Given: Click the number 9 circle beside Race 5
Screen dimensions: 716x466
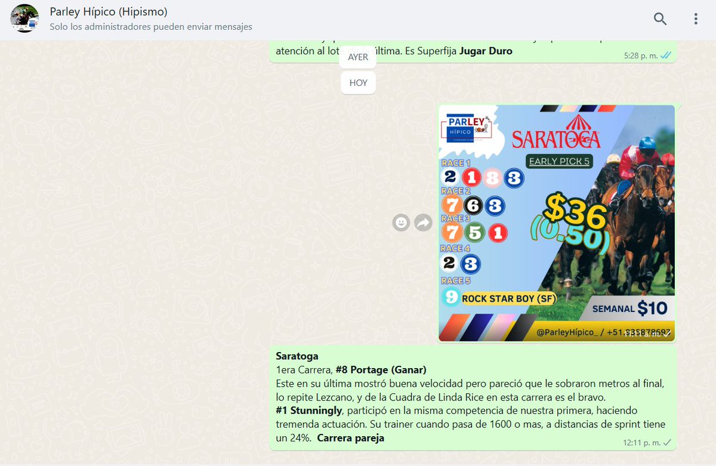Looking at the screenshot, I should pyautogui.click(x=451, y=297).
